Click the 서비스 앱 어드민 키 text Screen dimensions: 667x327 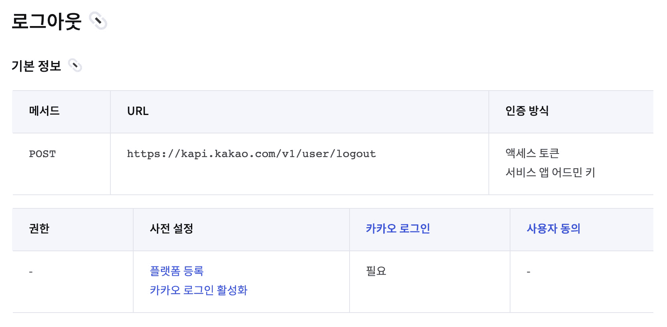click(550, 172)
